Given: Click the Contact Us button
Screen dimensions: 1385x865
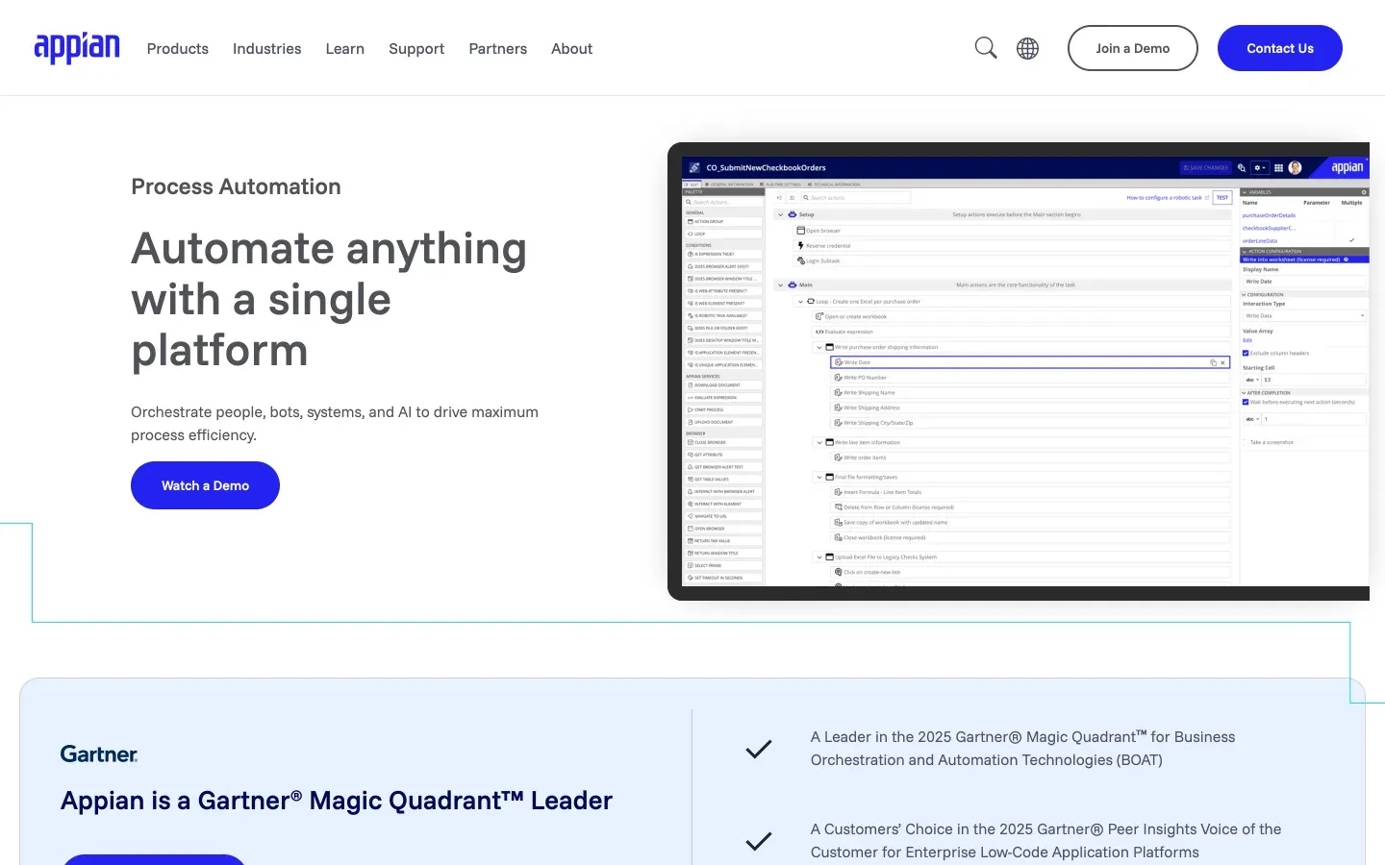Looking at the screenshot, I should click(1280, 48).
